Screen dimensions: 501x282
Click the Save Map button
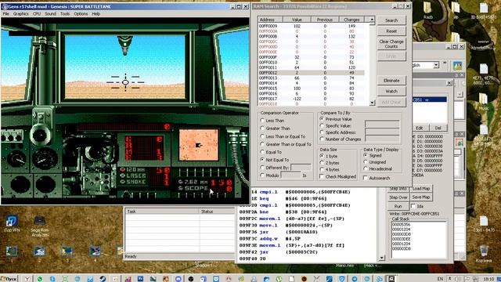421,197
